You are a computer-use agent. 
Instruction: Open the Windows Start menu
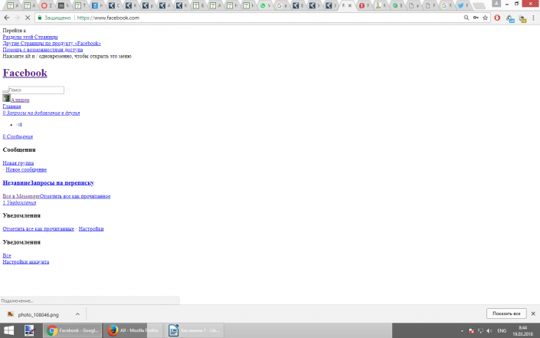point(8,331)
